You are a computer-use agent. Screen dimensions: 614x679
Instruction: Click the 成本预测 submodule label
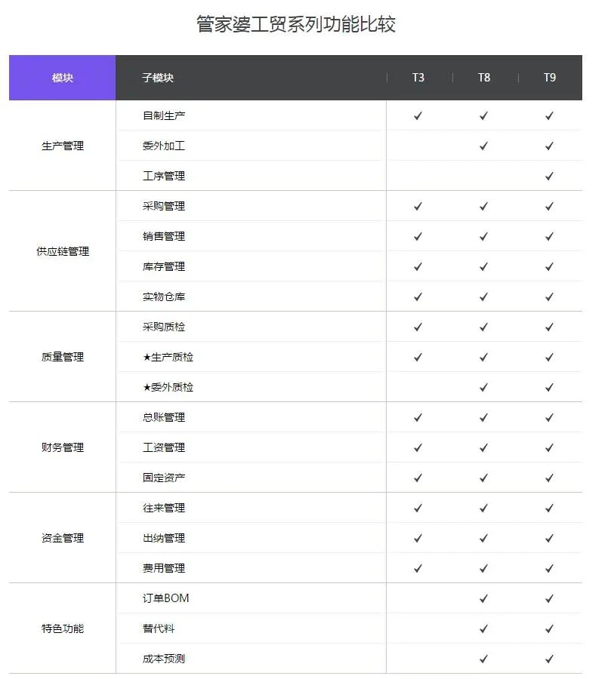(x=164, y=659)
